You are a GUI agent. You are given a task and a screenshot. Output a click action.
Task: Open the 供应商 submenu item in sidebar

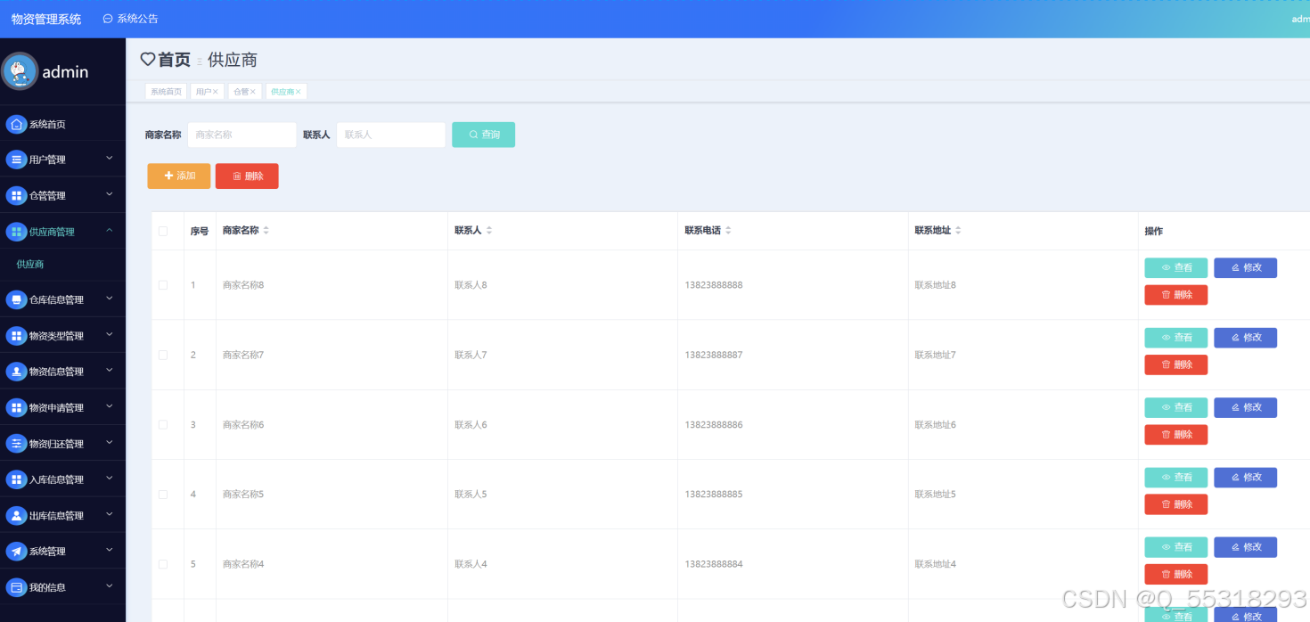pos(30,265)
